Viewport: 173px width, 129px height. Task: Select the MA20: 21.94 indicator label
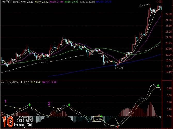pyautogui.click(x=56, y=2)
